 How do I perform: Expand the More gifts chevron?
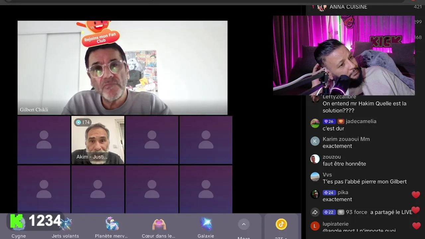click(244, 224)
